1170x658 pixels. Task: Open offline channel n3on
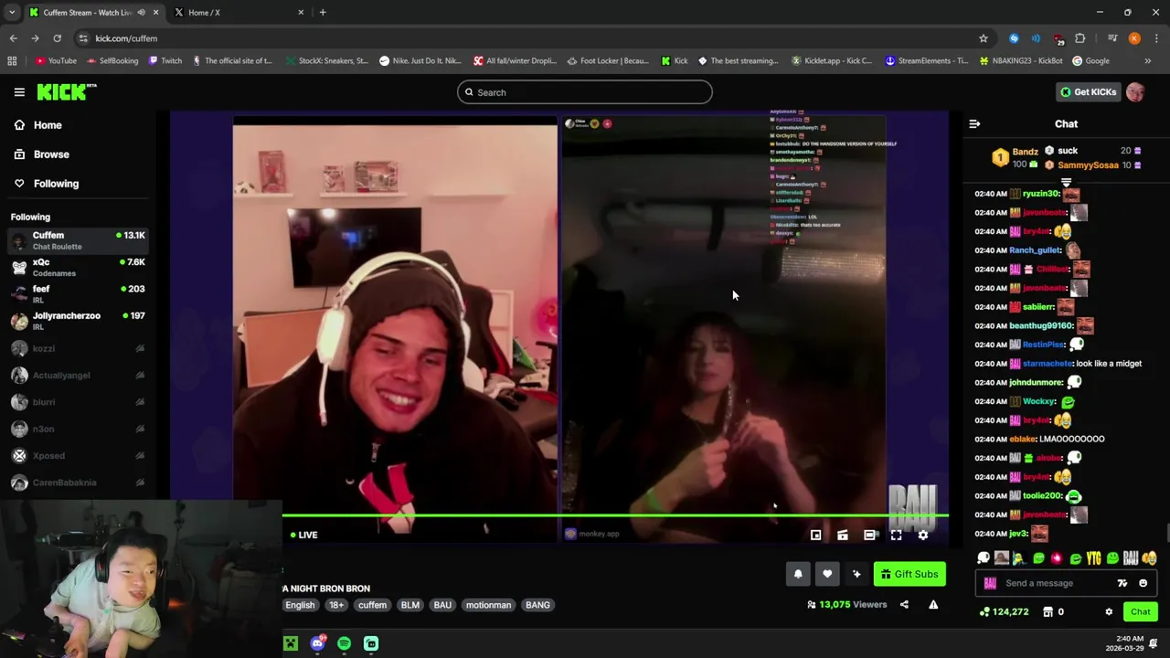click(78, 429)
